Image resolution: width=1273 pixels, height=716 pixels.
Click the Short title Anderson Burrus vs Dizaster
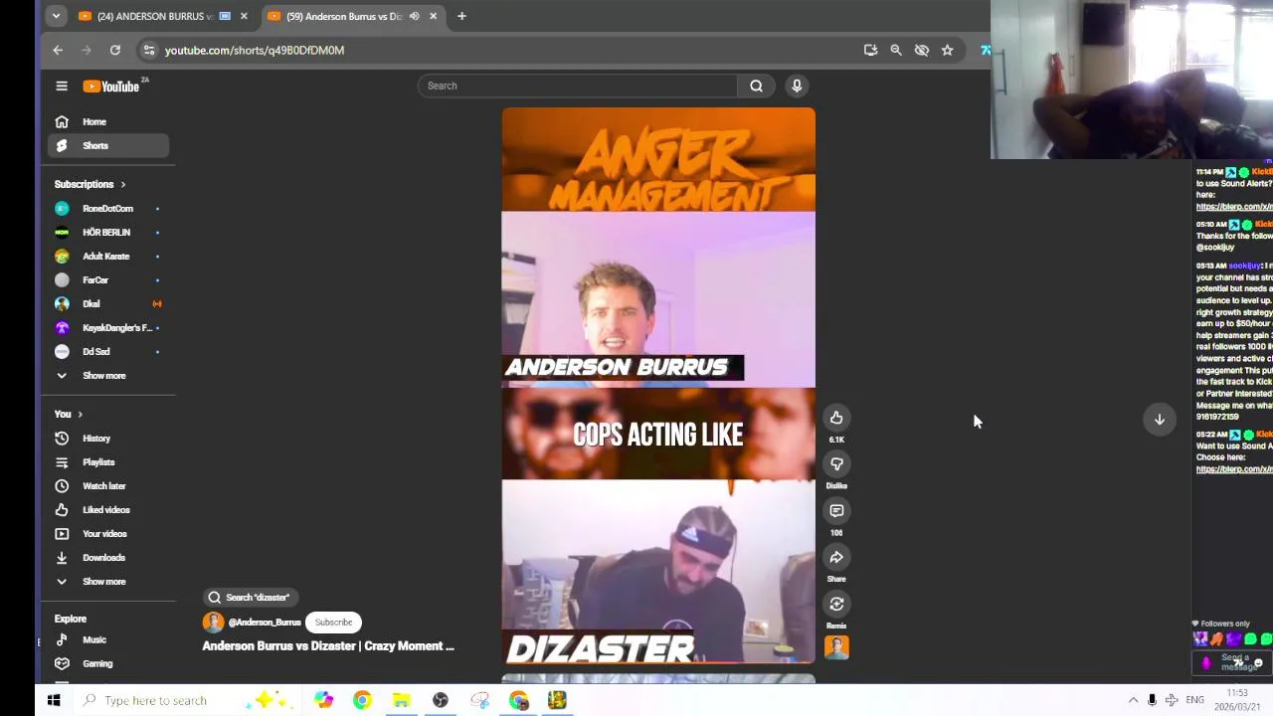[328, 646]
